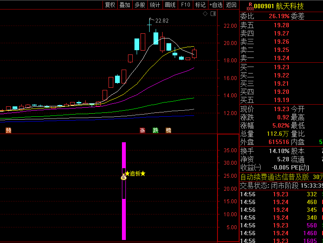Click the 预 forecast marker icon
This screenshot has height=243, width=323.
coord(8,130)
